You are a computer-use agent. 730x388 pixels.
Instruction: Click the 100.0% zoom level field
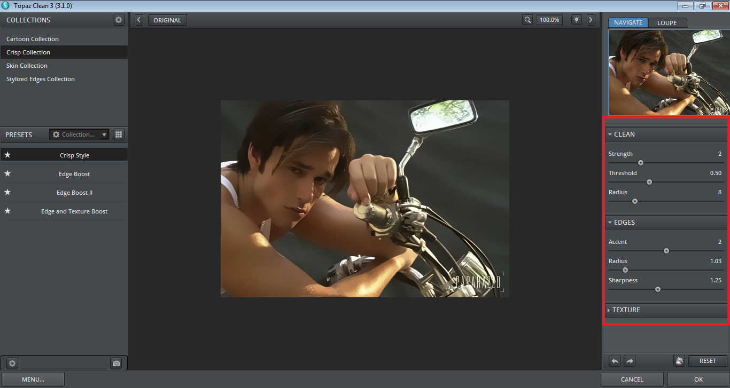549,20
